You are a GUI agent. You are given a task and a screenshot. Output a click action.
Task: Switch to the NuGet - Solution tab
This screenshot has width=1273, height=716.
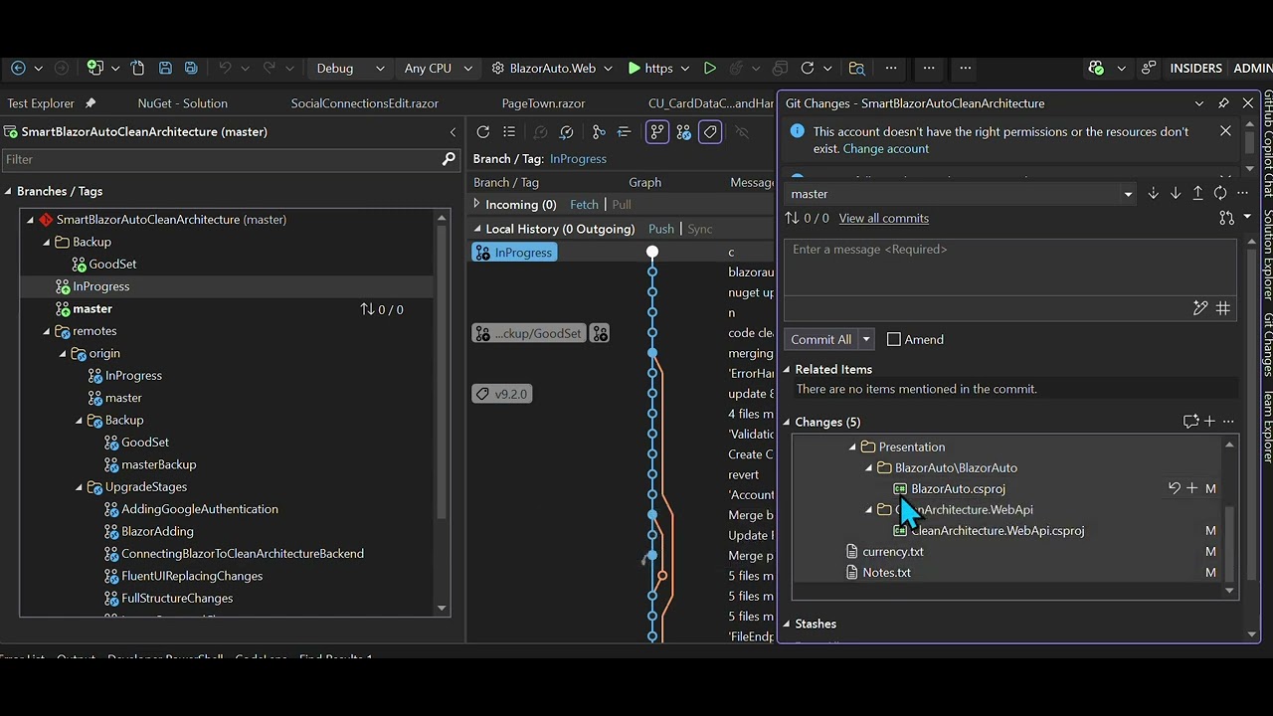coord(183,103)
